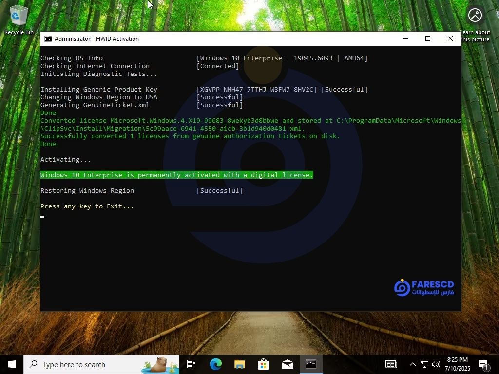Screen dimensions: 499x374
Task: Click 'Initiating Diagnostic Tests...' line
Action: tap(98, 74)
